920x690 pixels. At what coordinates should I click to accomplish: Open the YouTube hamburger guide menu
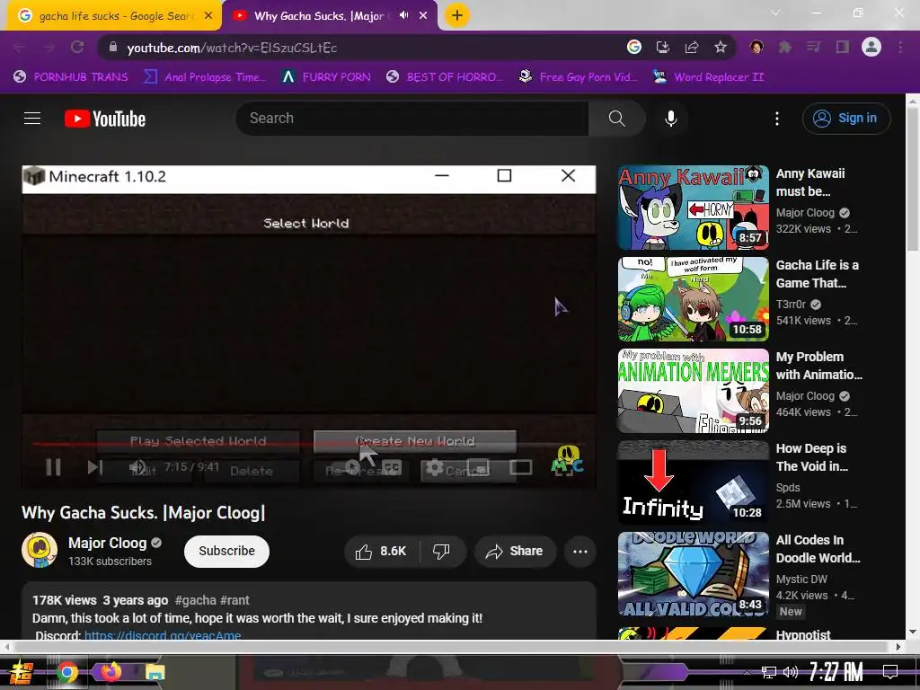32,119
